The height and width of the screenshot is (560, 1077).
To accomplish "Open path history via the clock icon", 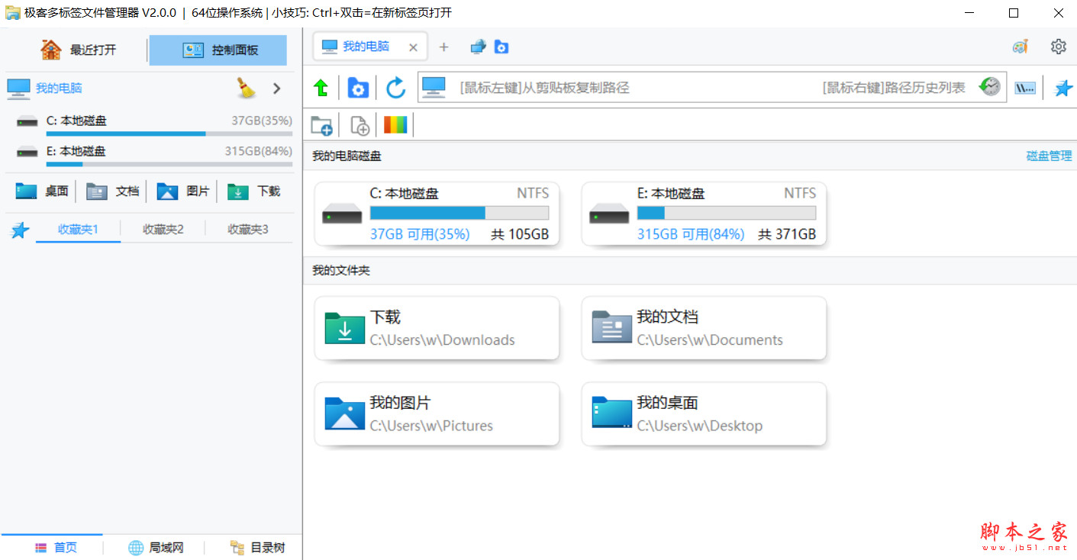I will click(989, 86).
